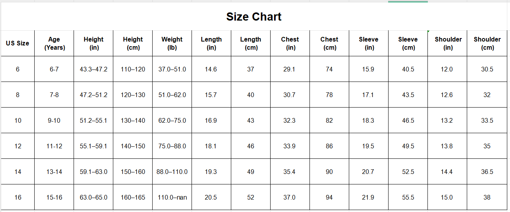Screen dimensions: 510x212
Task: Select the weight cell 75.0–88.0
Action: 172,146
